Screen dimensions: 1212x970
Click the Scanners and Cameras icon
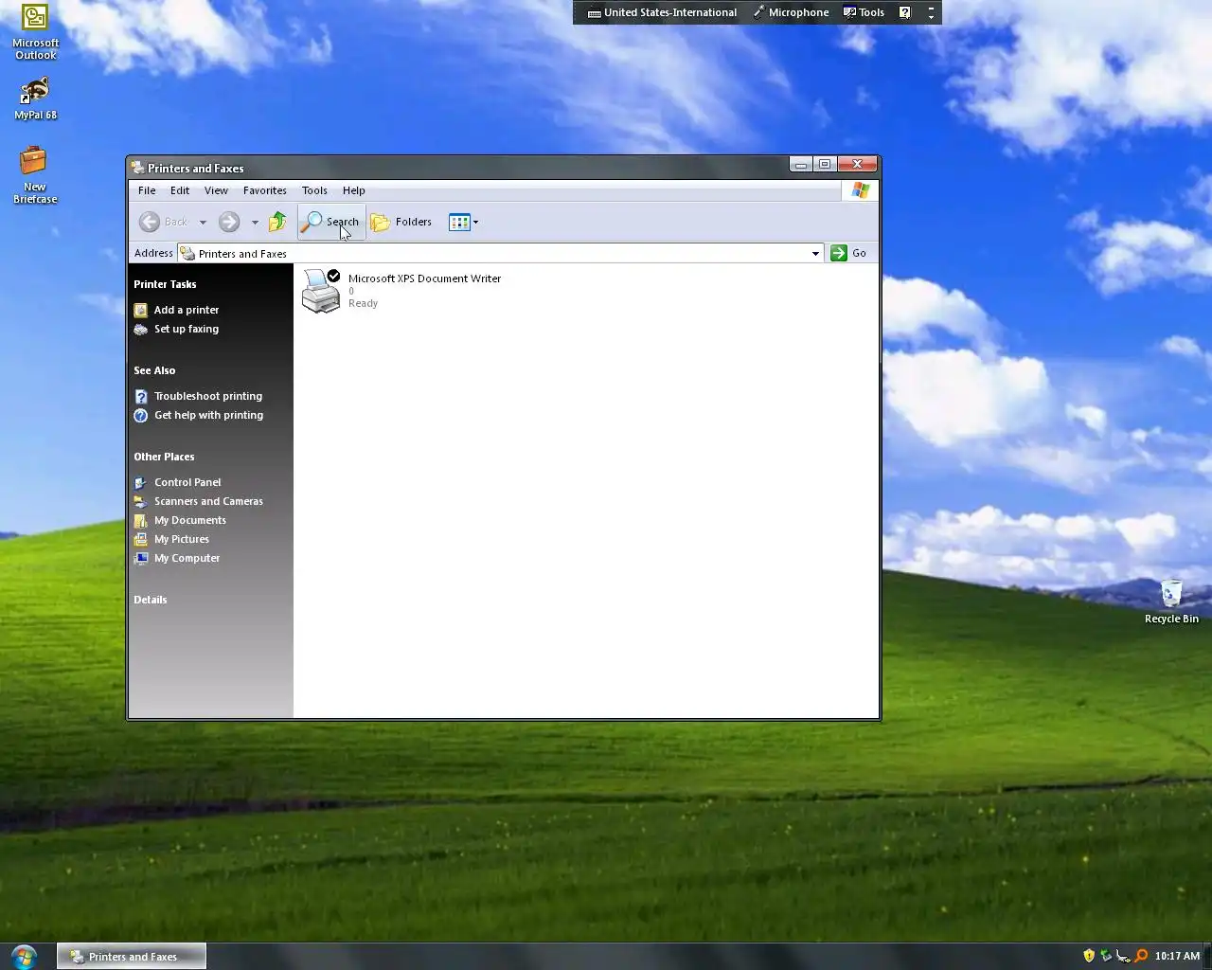[x=141, y=501]
